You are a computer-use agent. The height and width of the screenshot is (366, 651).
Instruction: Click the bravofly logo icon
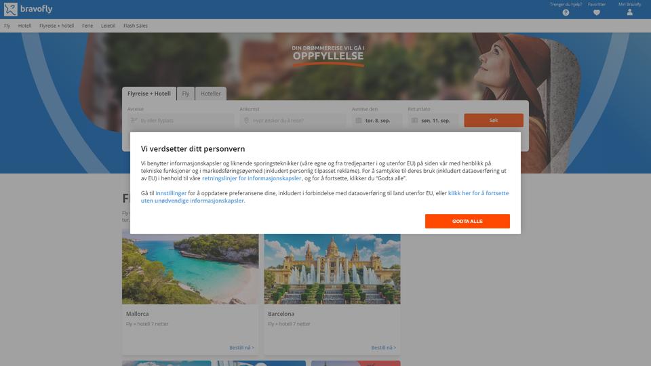(11, 9)
